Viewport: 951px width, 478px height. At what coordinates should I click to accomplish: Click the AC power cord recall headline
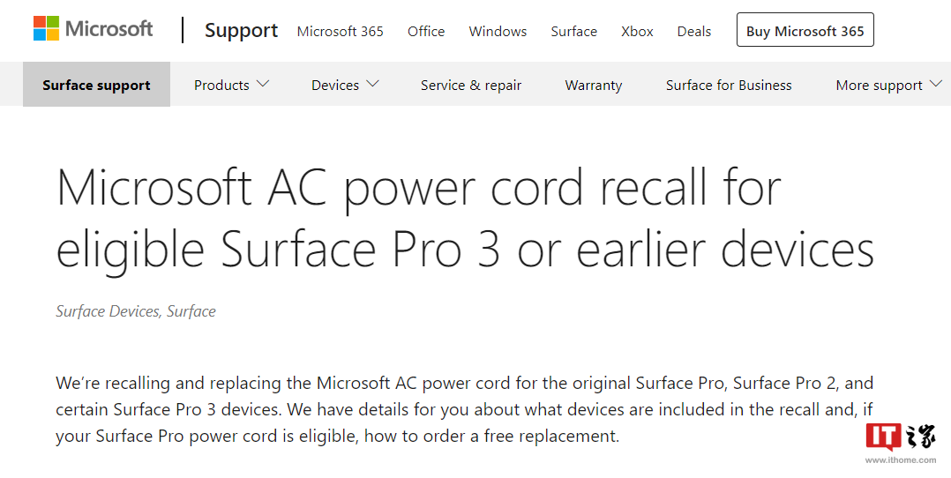click(465, 219)
